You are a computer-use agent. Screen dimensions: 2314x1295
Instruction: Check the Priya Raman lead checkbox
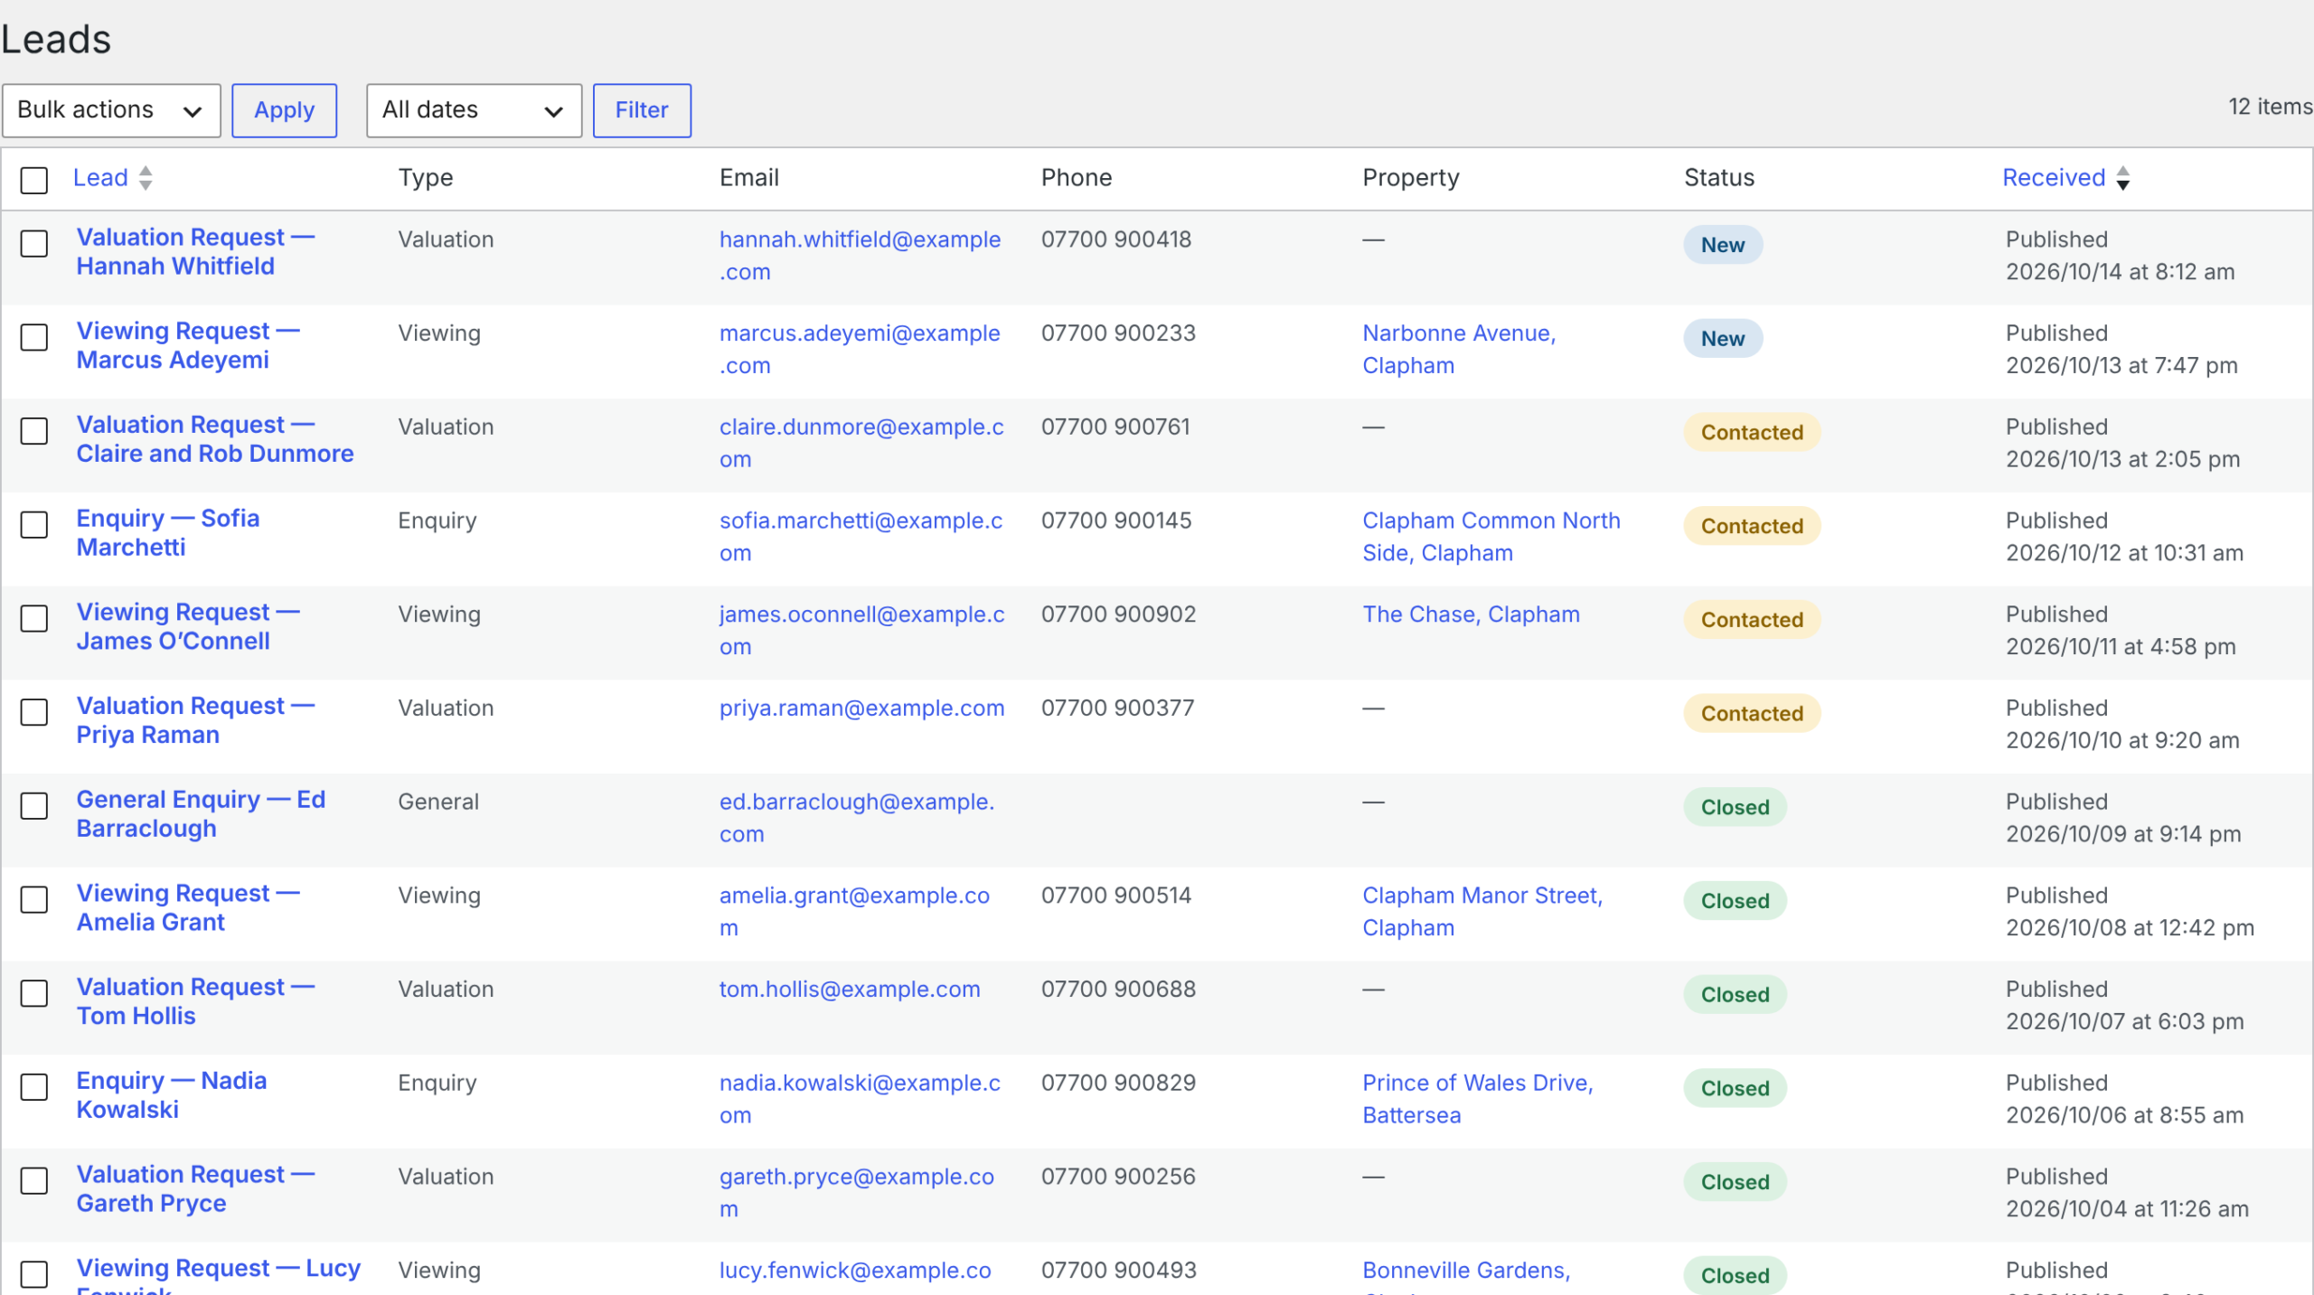pos(34,712)
